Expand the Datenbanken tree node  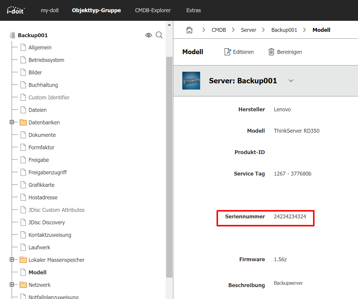(x=12, y=122)
